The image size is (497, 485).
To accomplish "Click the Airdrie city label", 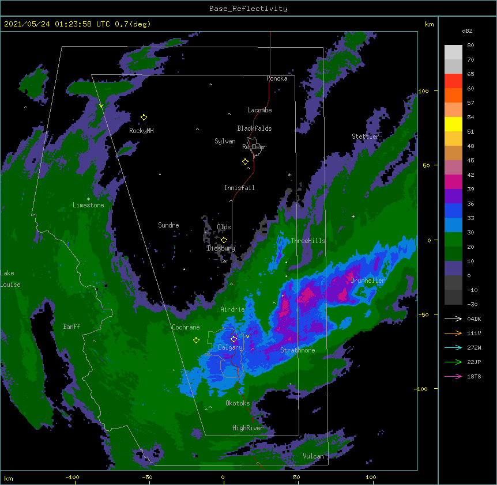I will (x=232, y=309).
